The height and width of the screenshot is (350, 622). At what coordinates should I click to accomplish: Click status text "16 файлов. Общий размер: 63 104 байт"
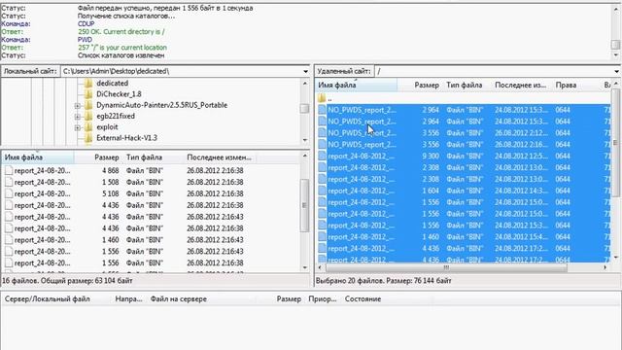(67, 281)
